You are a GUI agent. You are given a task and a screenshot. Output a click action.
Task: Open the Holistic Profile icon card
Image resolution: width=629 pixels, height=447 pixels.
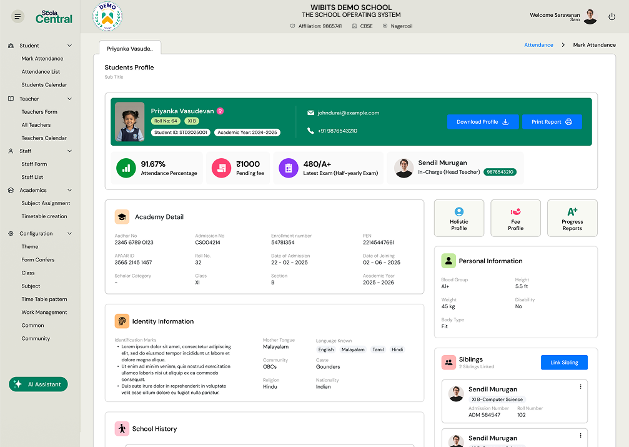coord(459,218)
